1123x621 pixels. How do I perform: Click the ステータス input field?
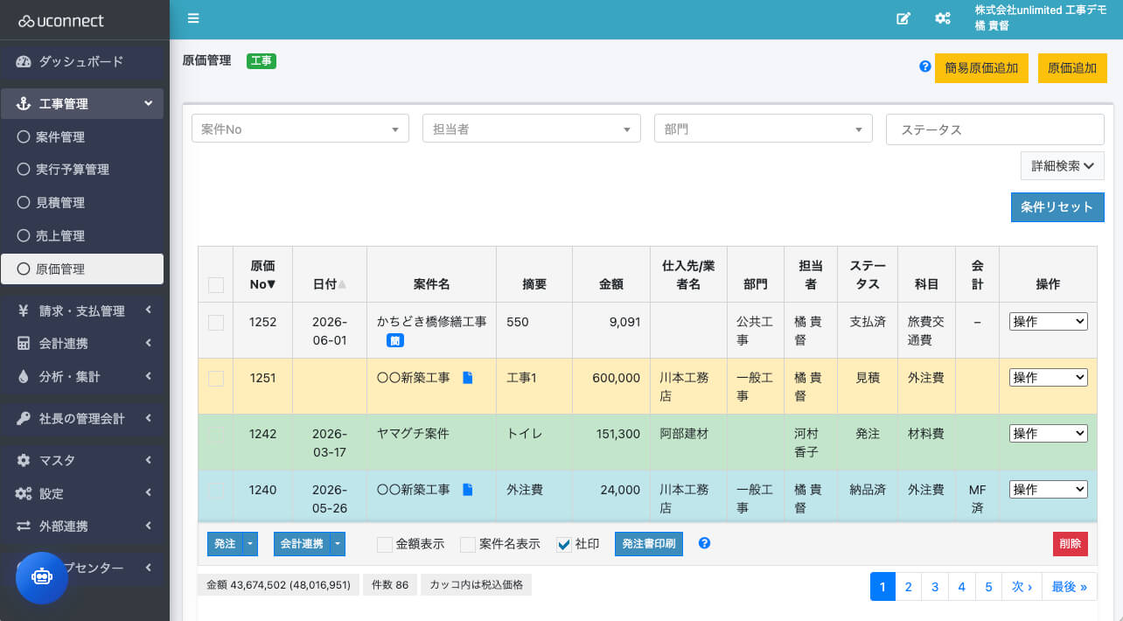click(995, 129)
